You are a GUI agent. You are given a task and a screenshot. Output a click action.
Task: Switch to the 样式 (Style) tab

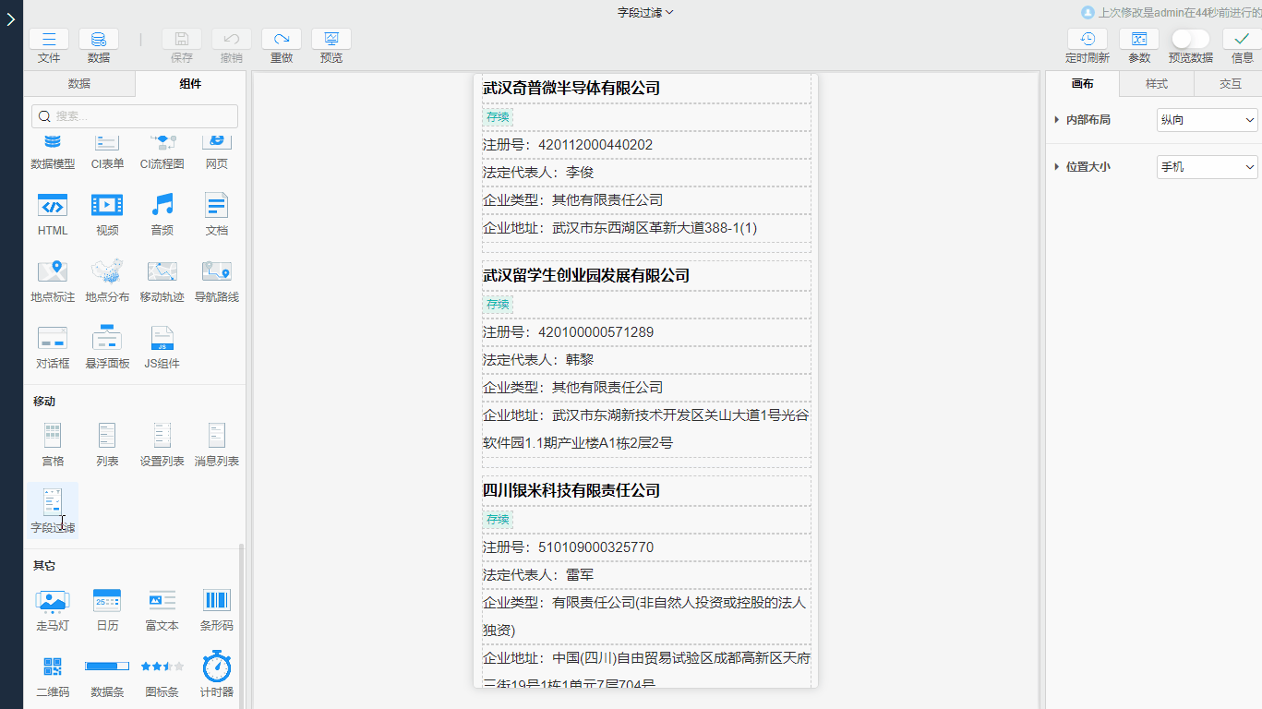point(1156,84)
